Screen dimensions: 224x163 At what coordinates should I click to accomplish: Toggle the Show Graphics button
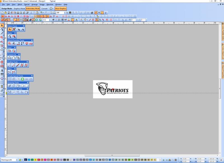61,9
